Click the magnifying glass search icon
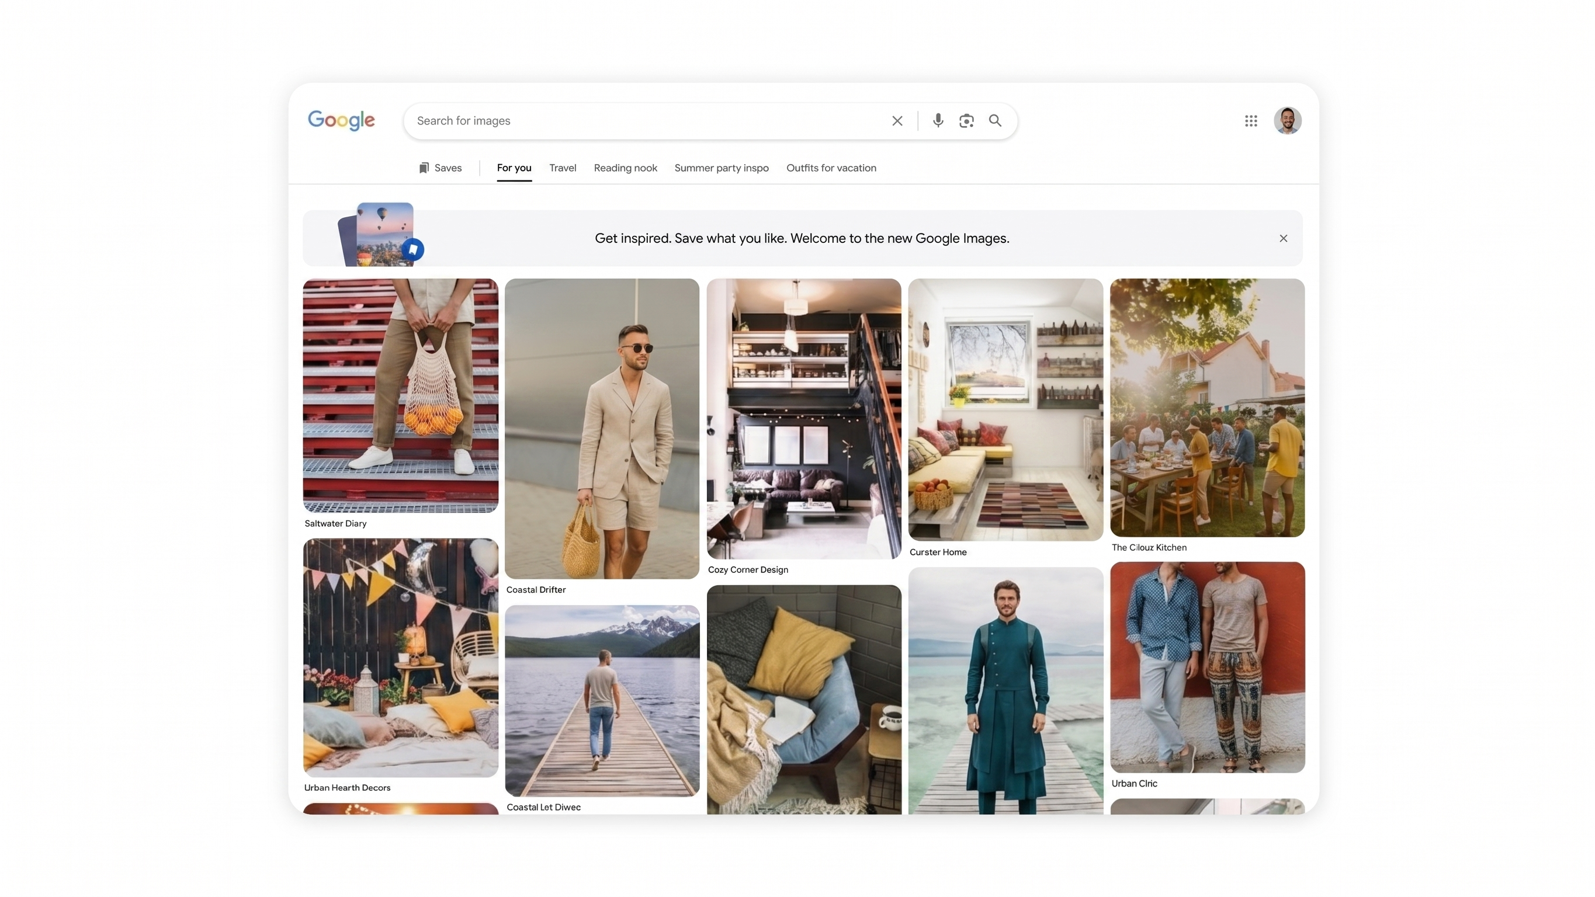The image size is (1595, 897). pyautogui.click(x=995, y=121)
